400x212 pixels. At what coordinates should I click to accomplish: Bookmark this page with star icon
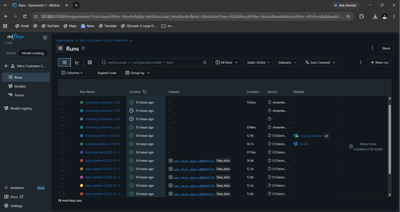[x=348, y=16]
